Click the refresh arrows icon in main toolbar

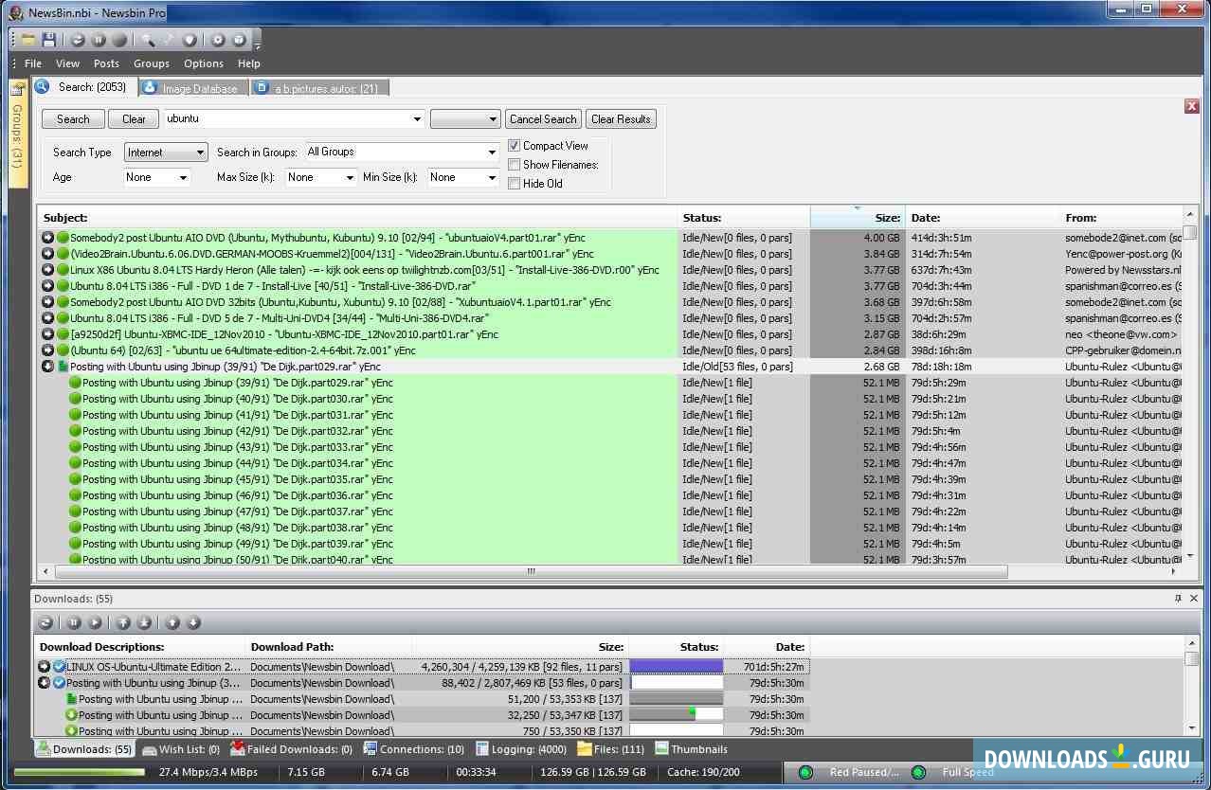[78, 40]
